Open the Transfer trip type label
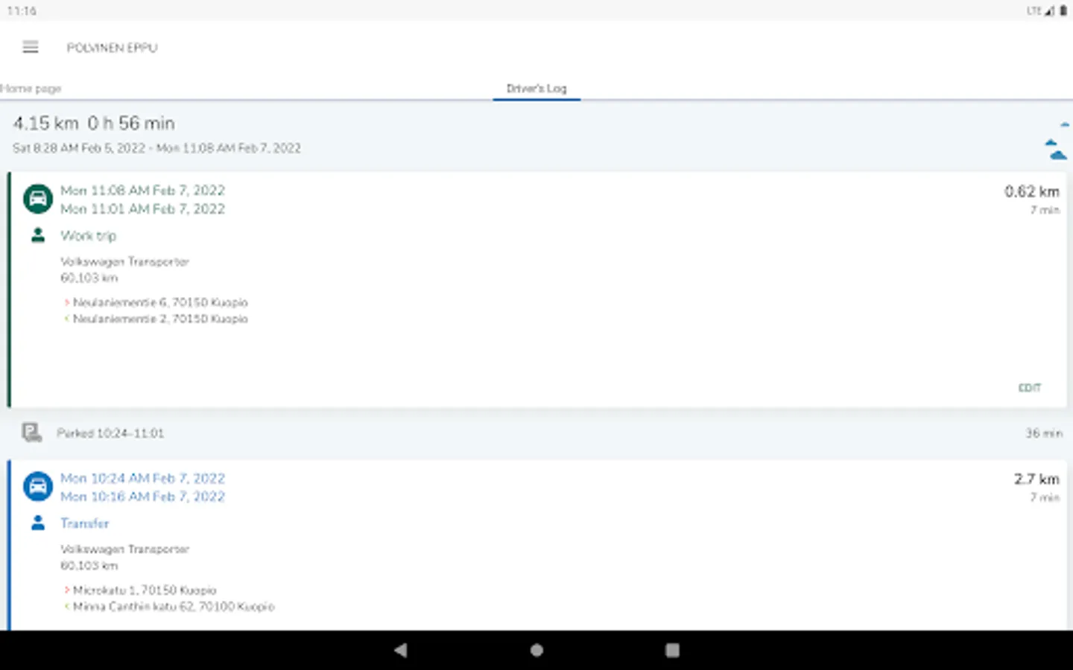The height and width of the screenshot is (670, 1073). (x=85, y=523)
